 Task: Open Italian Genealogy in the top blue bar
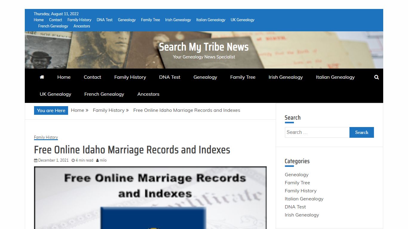tap(211, 20)
